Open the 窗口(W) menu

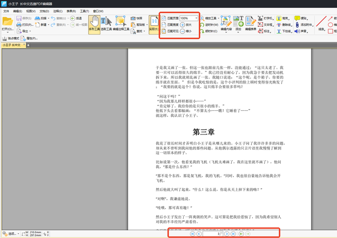[98, 11]
